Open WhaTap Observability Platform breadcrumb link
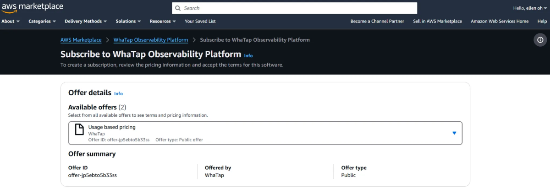The image size is (550, 189). 151,40
